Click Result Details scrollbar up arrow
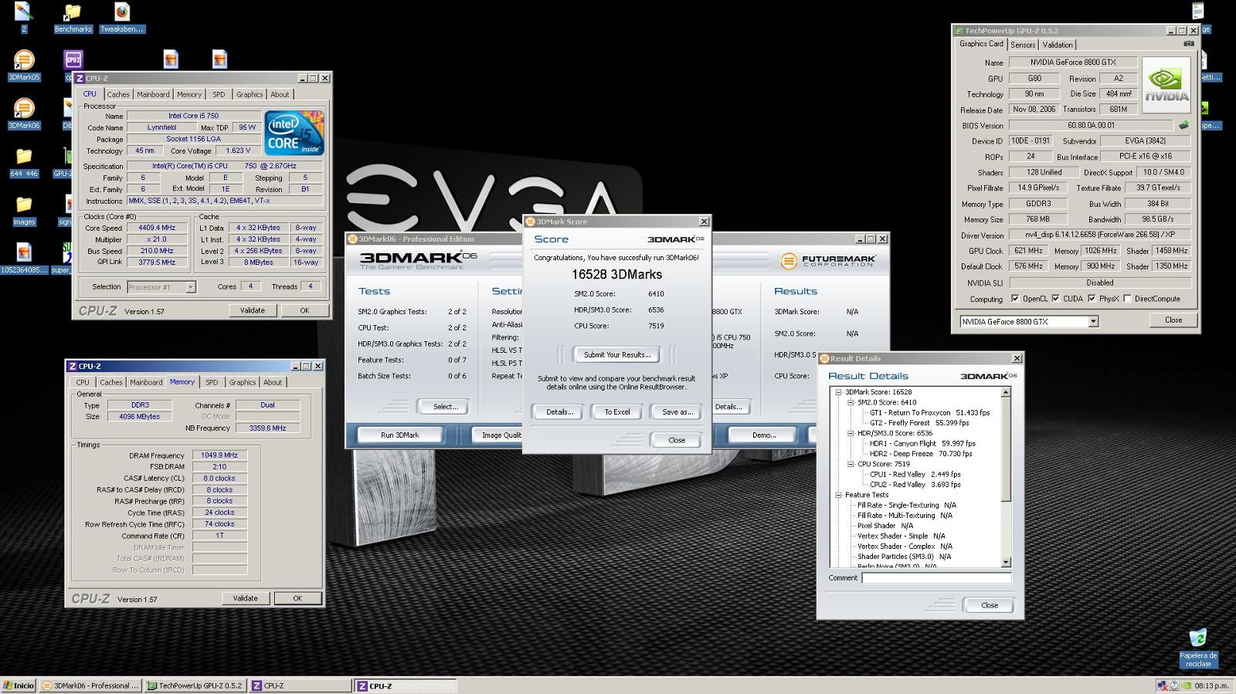 point(1006,392)
